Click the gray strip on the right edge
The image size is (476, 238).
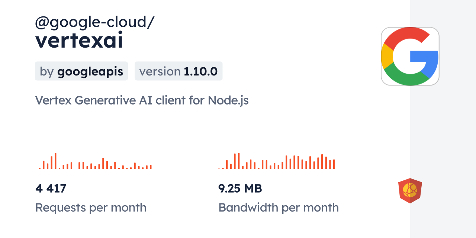[x=443, y=119]
